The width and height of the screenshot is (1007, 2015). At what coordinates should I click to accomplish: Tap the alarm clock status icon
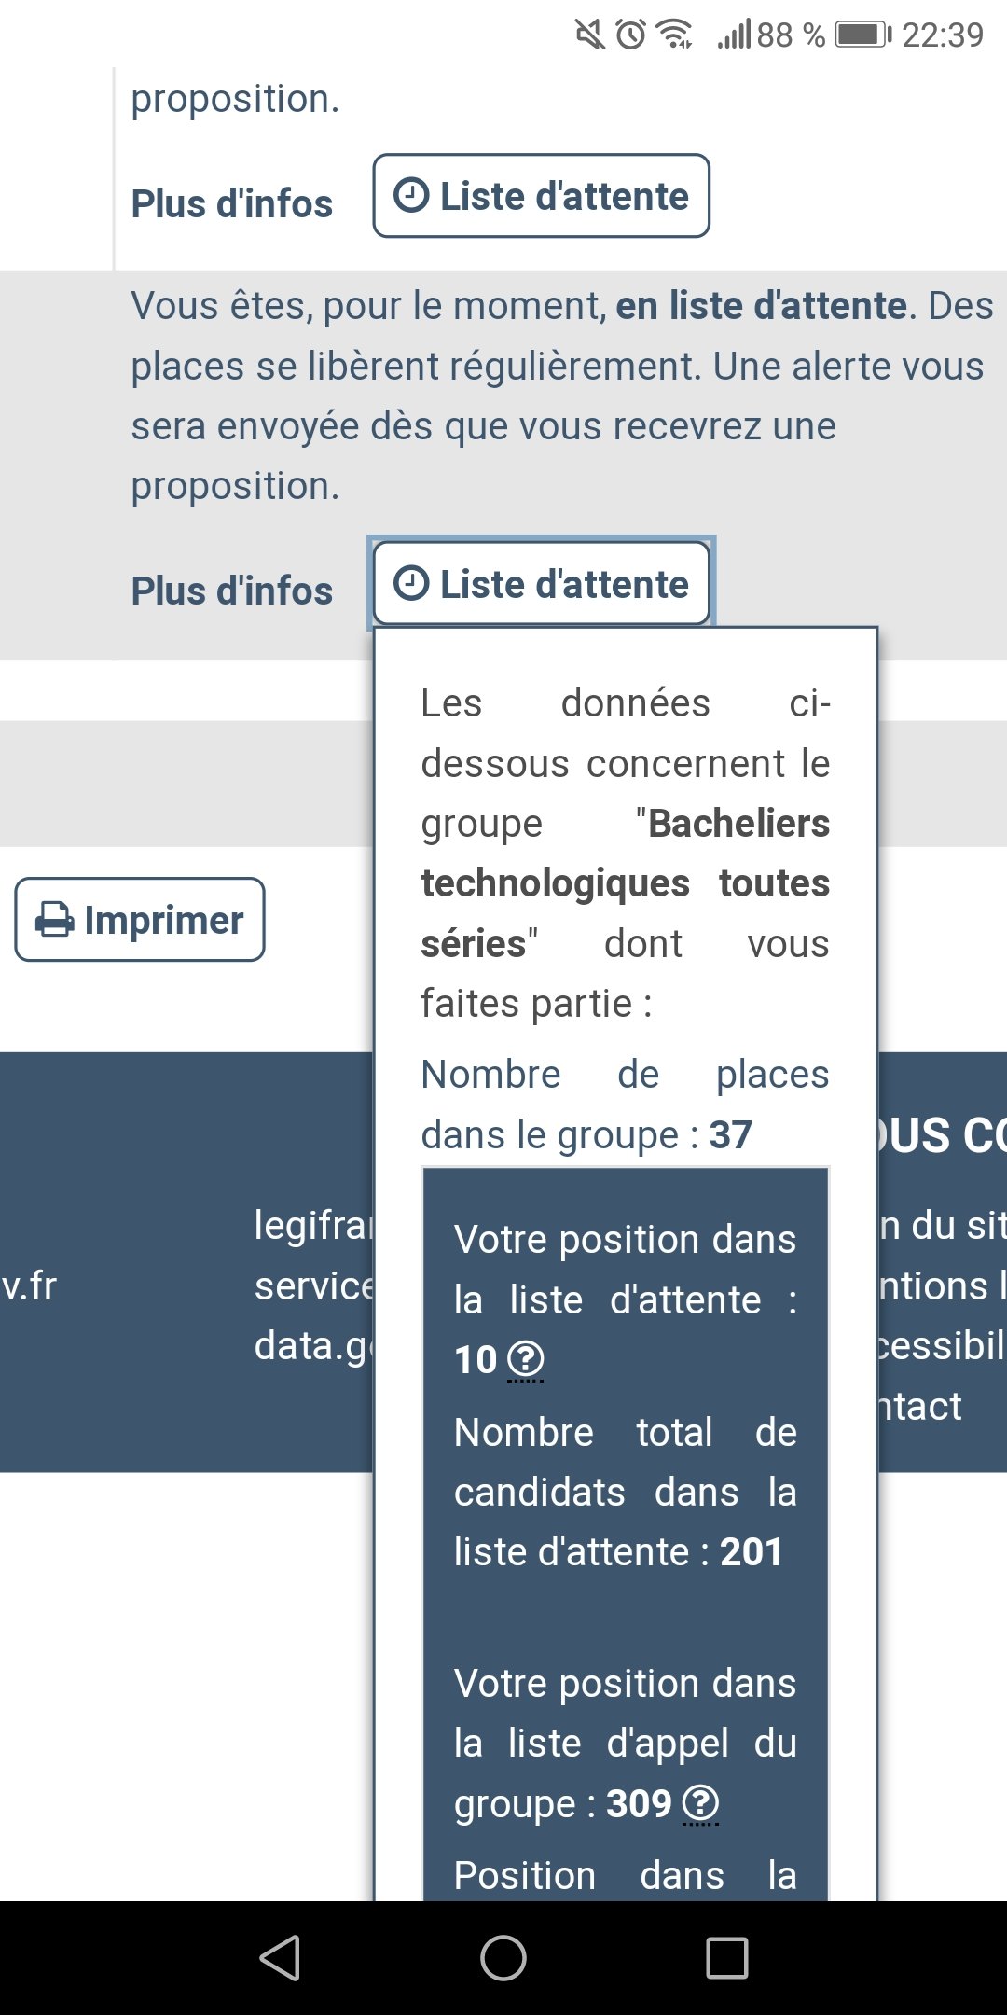pyautogui.click(x=631, y=35)
